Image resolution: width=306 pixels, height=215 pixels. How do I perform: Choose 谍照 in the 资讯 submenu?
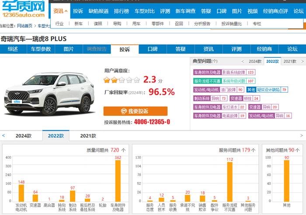(98, 24)
